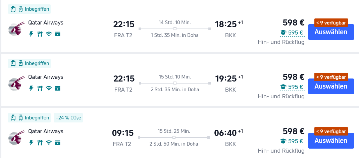359x158 pixels.
Task: Open the 595 € student price on the 18:25 arrival flight
Action: [x=292, y=33]
